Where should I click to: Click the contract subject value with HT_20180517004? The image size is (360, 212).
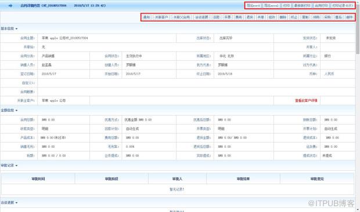click(65, 38)
